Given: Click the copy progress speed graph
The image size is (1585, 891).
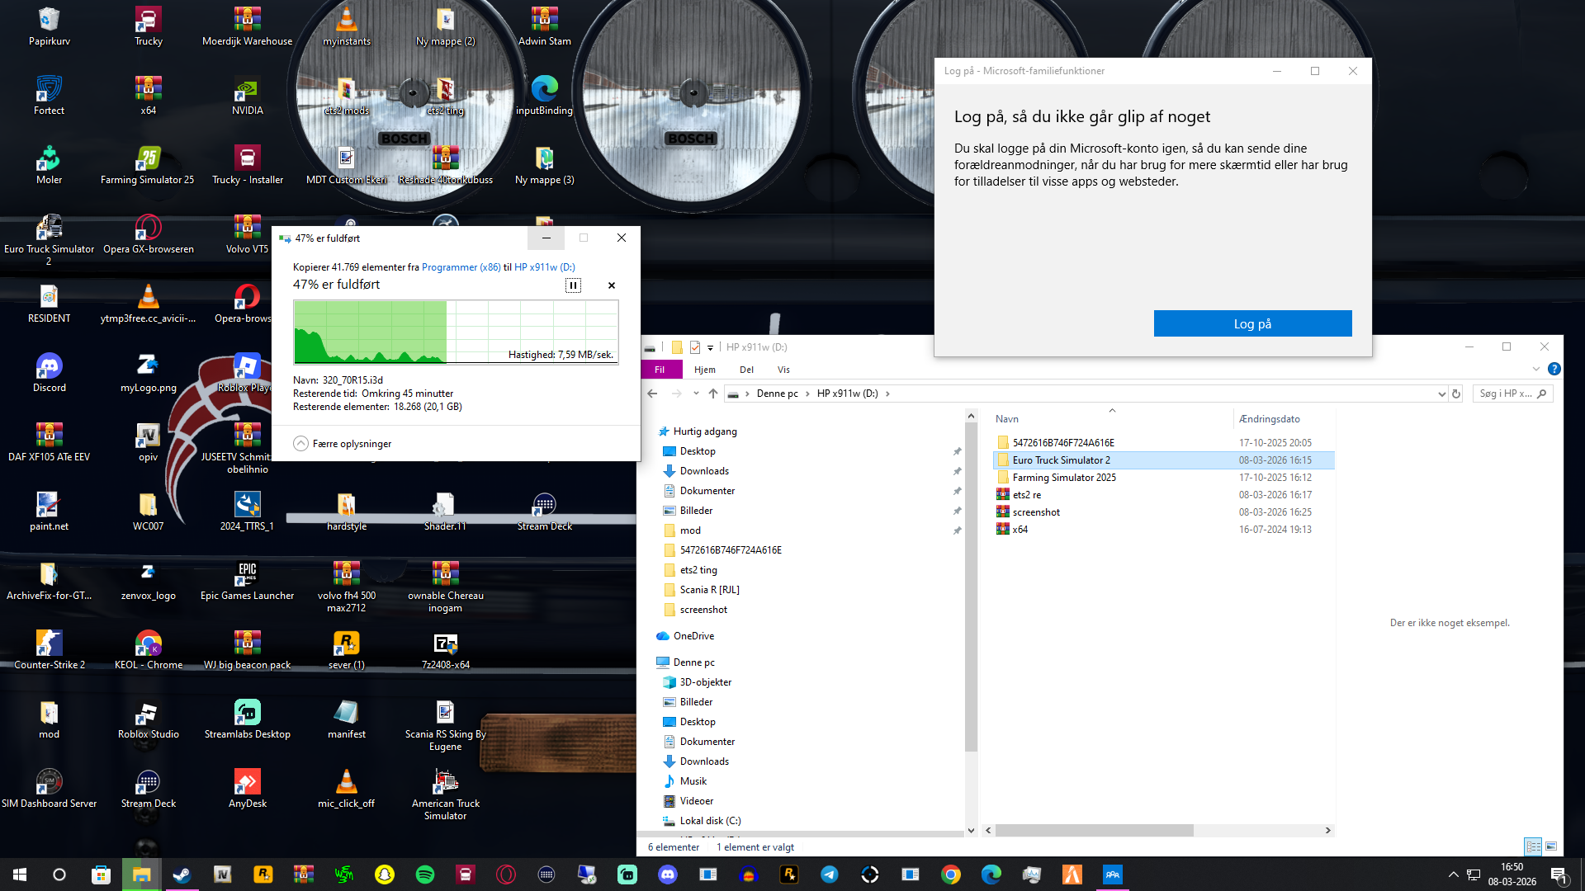Looking at the screenshot, I should point(456,332).
